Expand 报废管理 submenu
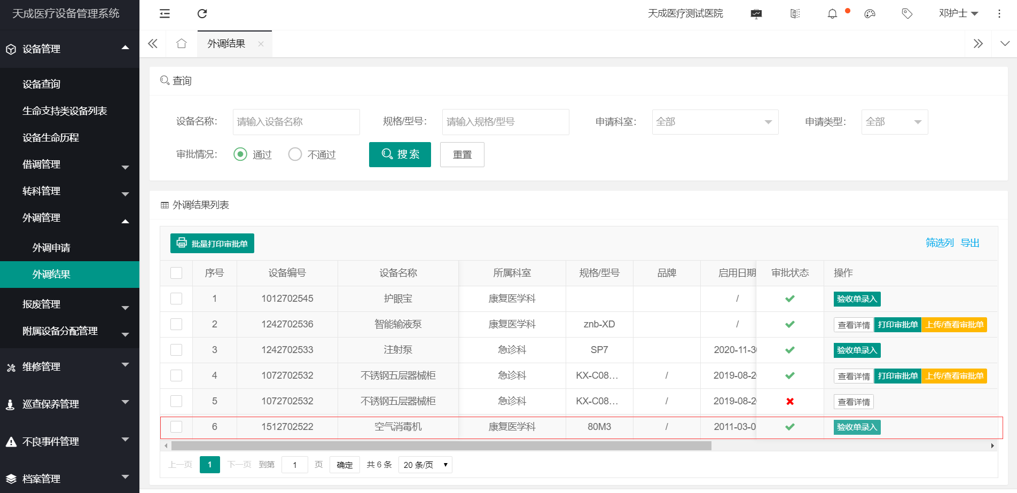 point(69,304)
